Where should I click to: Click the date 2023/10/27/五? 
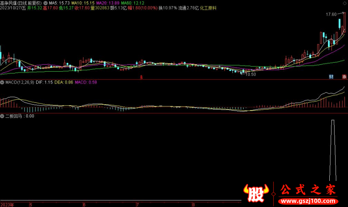point(13,8)
